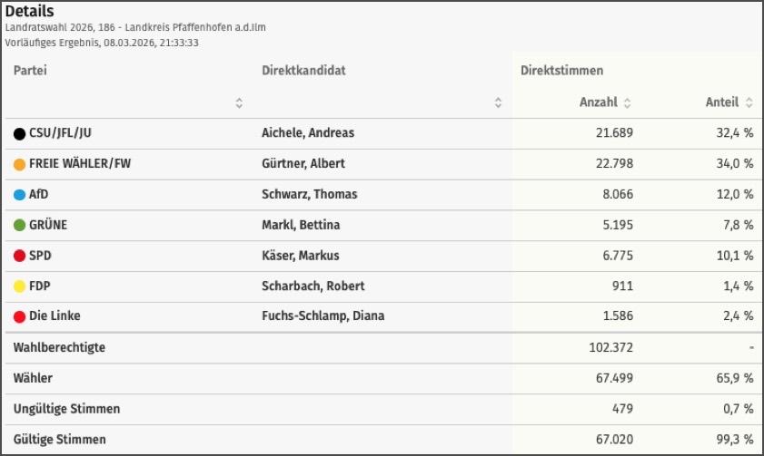Select the Direktstimmen column header
Image resolution: width=764 pixels, height=456 pixels.
pos(561,71)
